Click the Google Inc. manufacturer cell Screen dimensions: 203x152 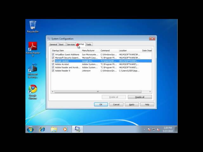(x=88, y=61)
